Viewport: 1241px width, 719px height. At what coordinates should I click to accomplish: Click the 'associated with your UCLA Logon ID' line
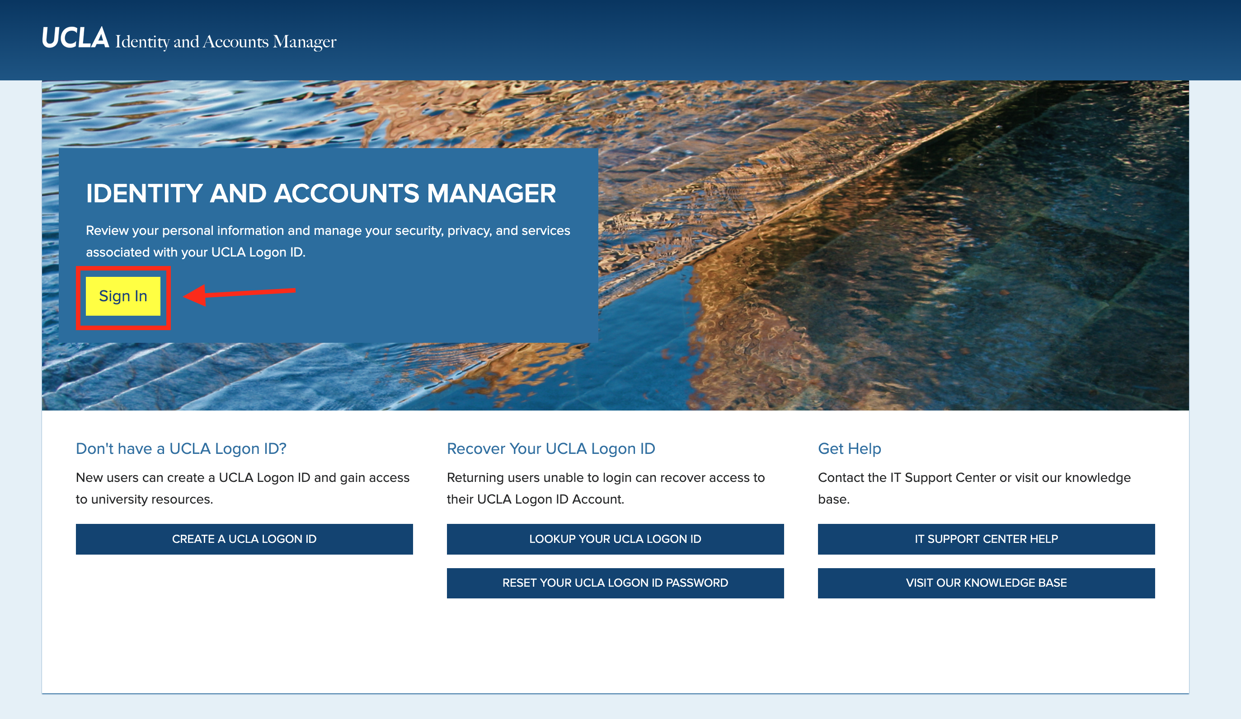coord(196,252)
